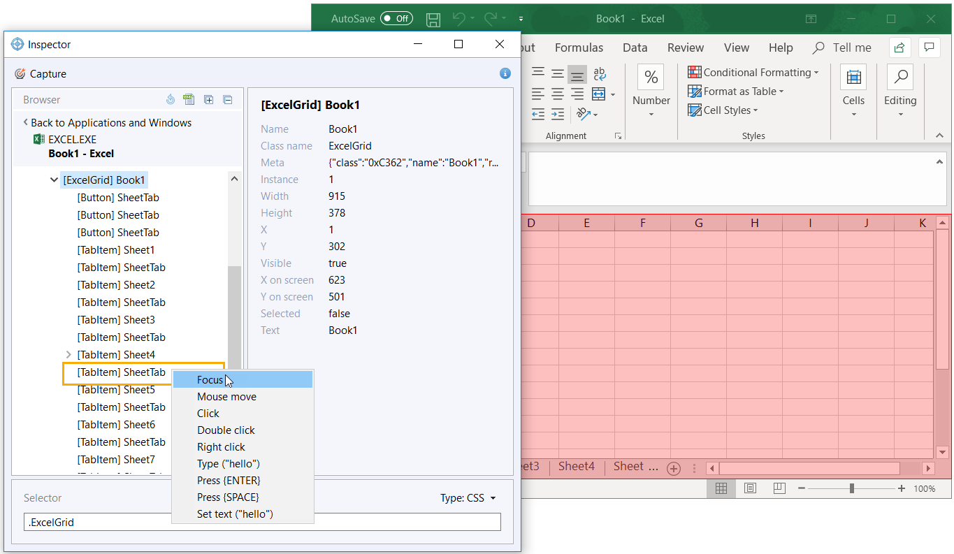Click the Selector input field

pyautogui.click(x=262, y=522)
